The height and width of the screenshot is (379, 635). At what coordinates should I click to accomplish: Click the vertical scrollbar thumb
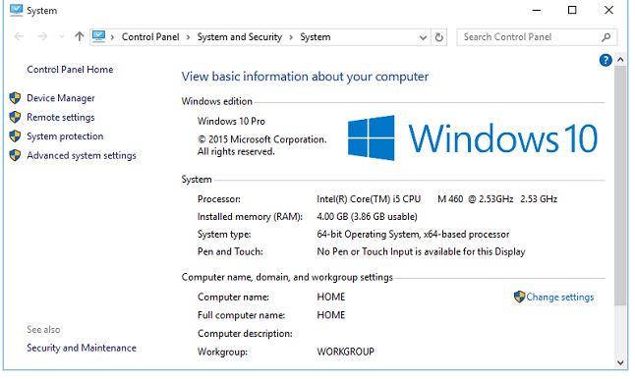point(620,186)
